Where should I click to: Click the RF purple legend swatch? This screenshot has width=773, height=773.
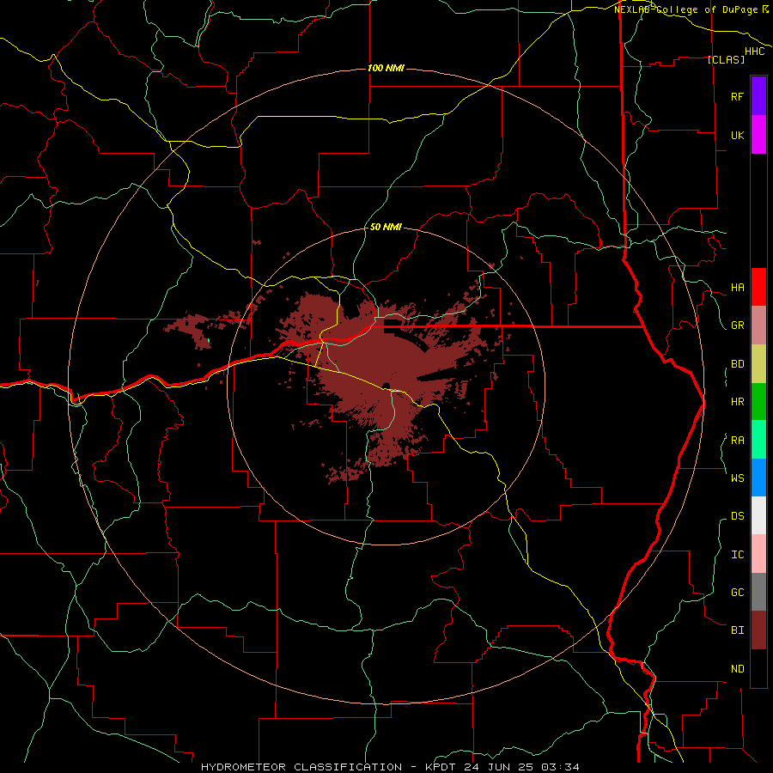click(x=758, y=96)
